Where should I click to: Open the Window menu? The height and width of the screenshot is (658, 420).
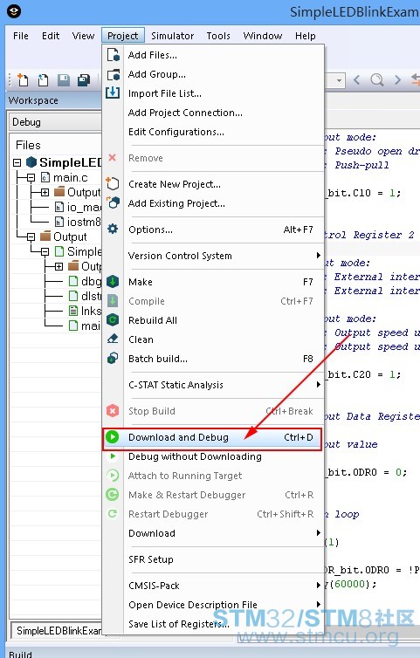point(263,36)
